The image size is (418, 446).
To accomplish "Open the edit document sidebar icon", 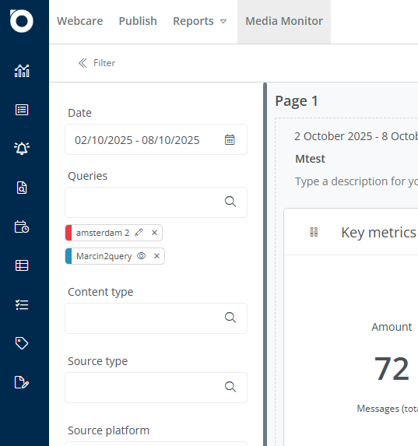I will coord(22,382).
